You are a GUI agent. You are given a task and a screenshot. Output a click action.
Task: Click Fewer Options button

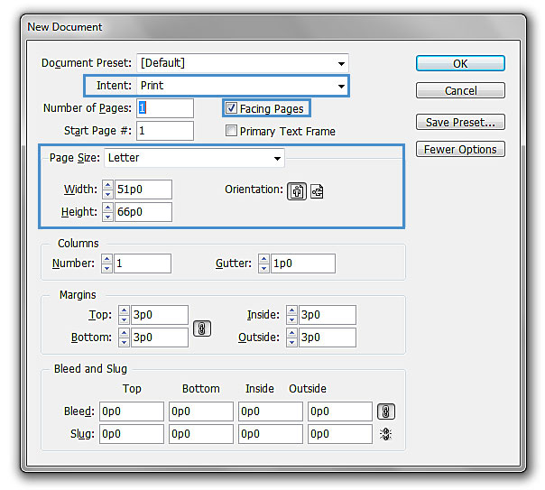tap(460, 150)
